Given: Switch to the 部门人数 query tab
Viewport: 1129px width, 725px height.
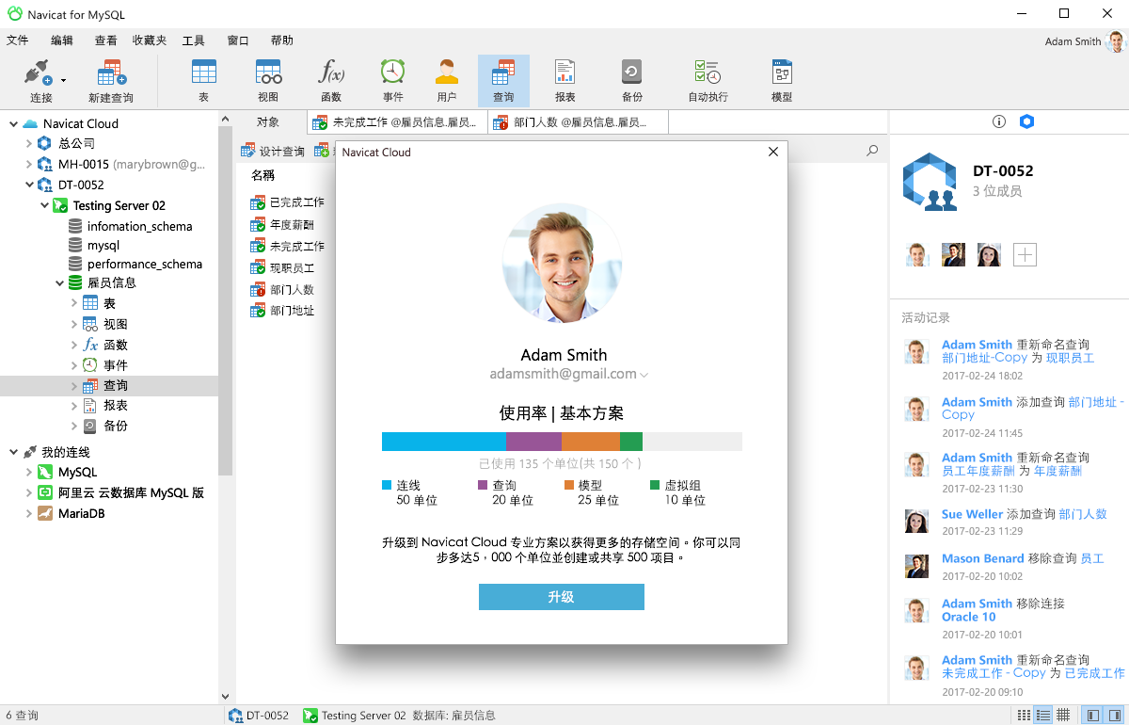Looking at the screenshot, I should coord(578,122).
